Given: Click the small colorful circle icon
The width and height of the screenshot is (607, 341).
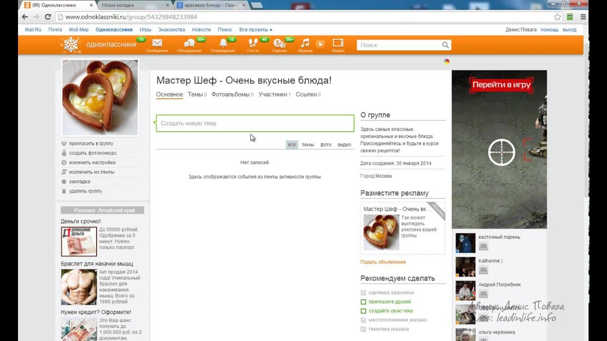Looking at the screenshot, I should click(x=446, y=62).
